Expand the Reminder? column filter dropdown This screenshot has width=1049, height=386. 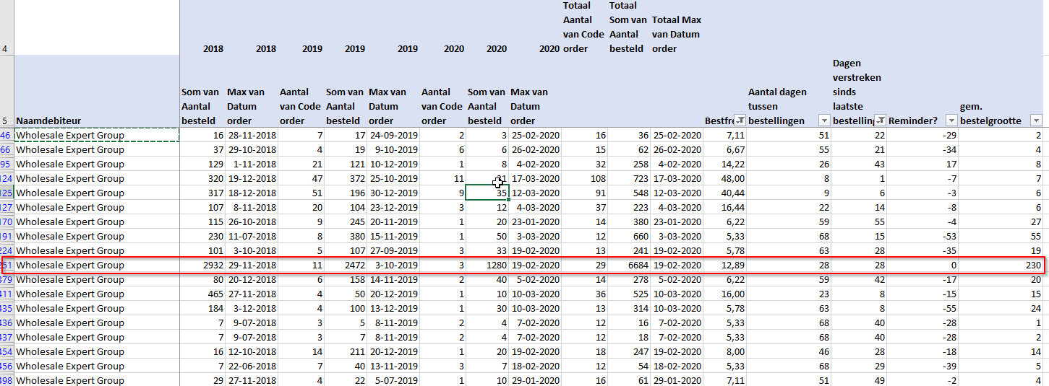click(x=951, y=120)
